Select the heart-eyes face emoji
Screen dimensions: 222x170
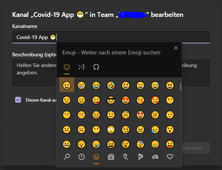[x=126, y=100]
